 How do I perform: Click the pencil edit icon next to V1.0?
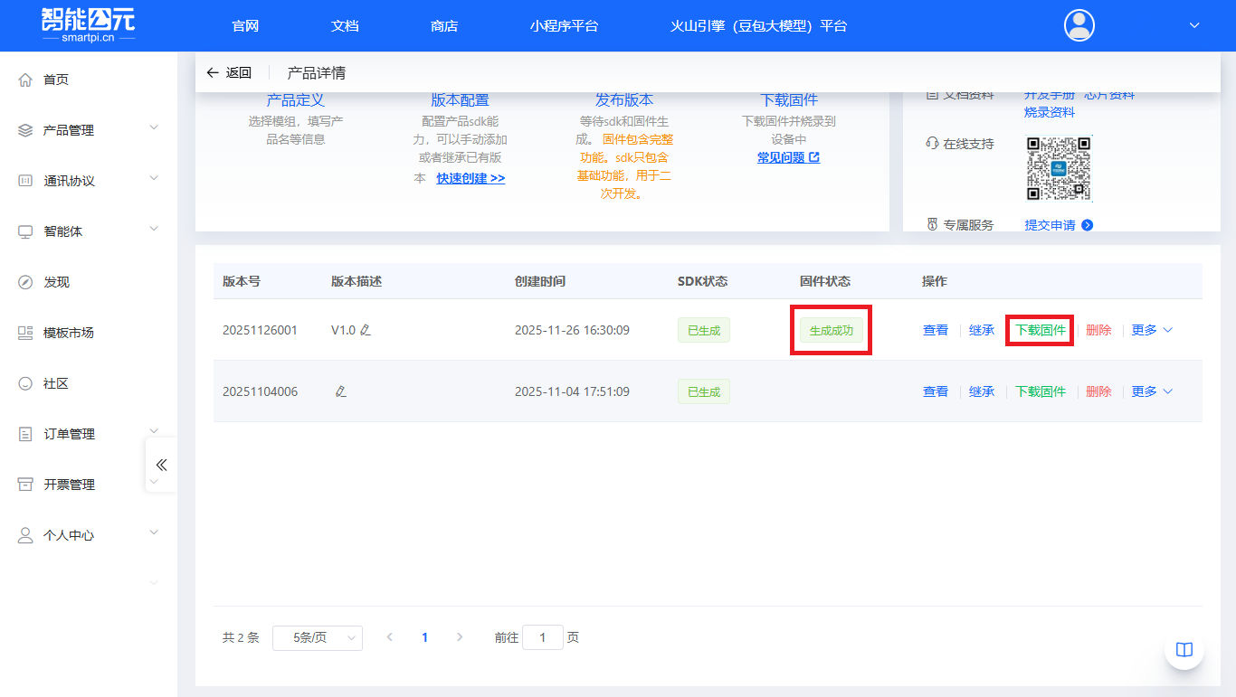pos(365,331)
